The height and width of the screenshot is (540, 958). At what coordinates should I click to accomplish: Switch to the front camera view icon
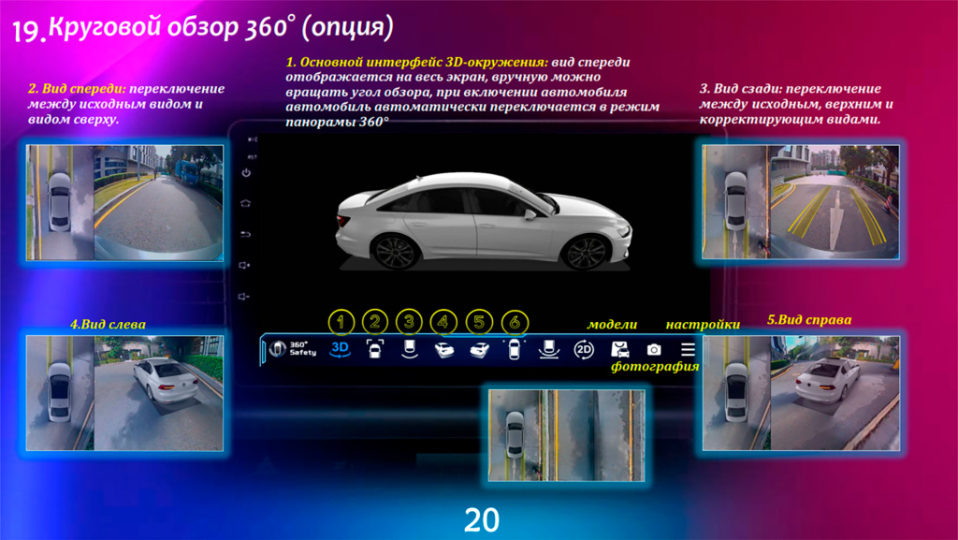(373, 349)
